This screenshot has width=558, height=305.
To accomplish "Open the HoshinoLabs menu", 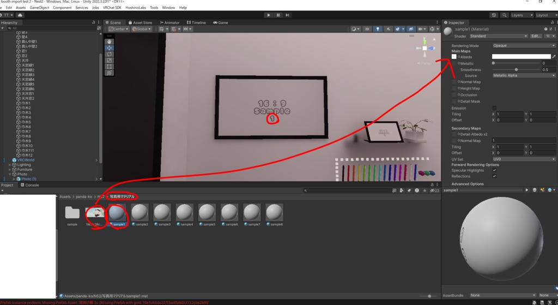I will pyautogui.click(x=136, y=8).
